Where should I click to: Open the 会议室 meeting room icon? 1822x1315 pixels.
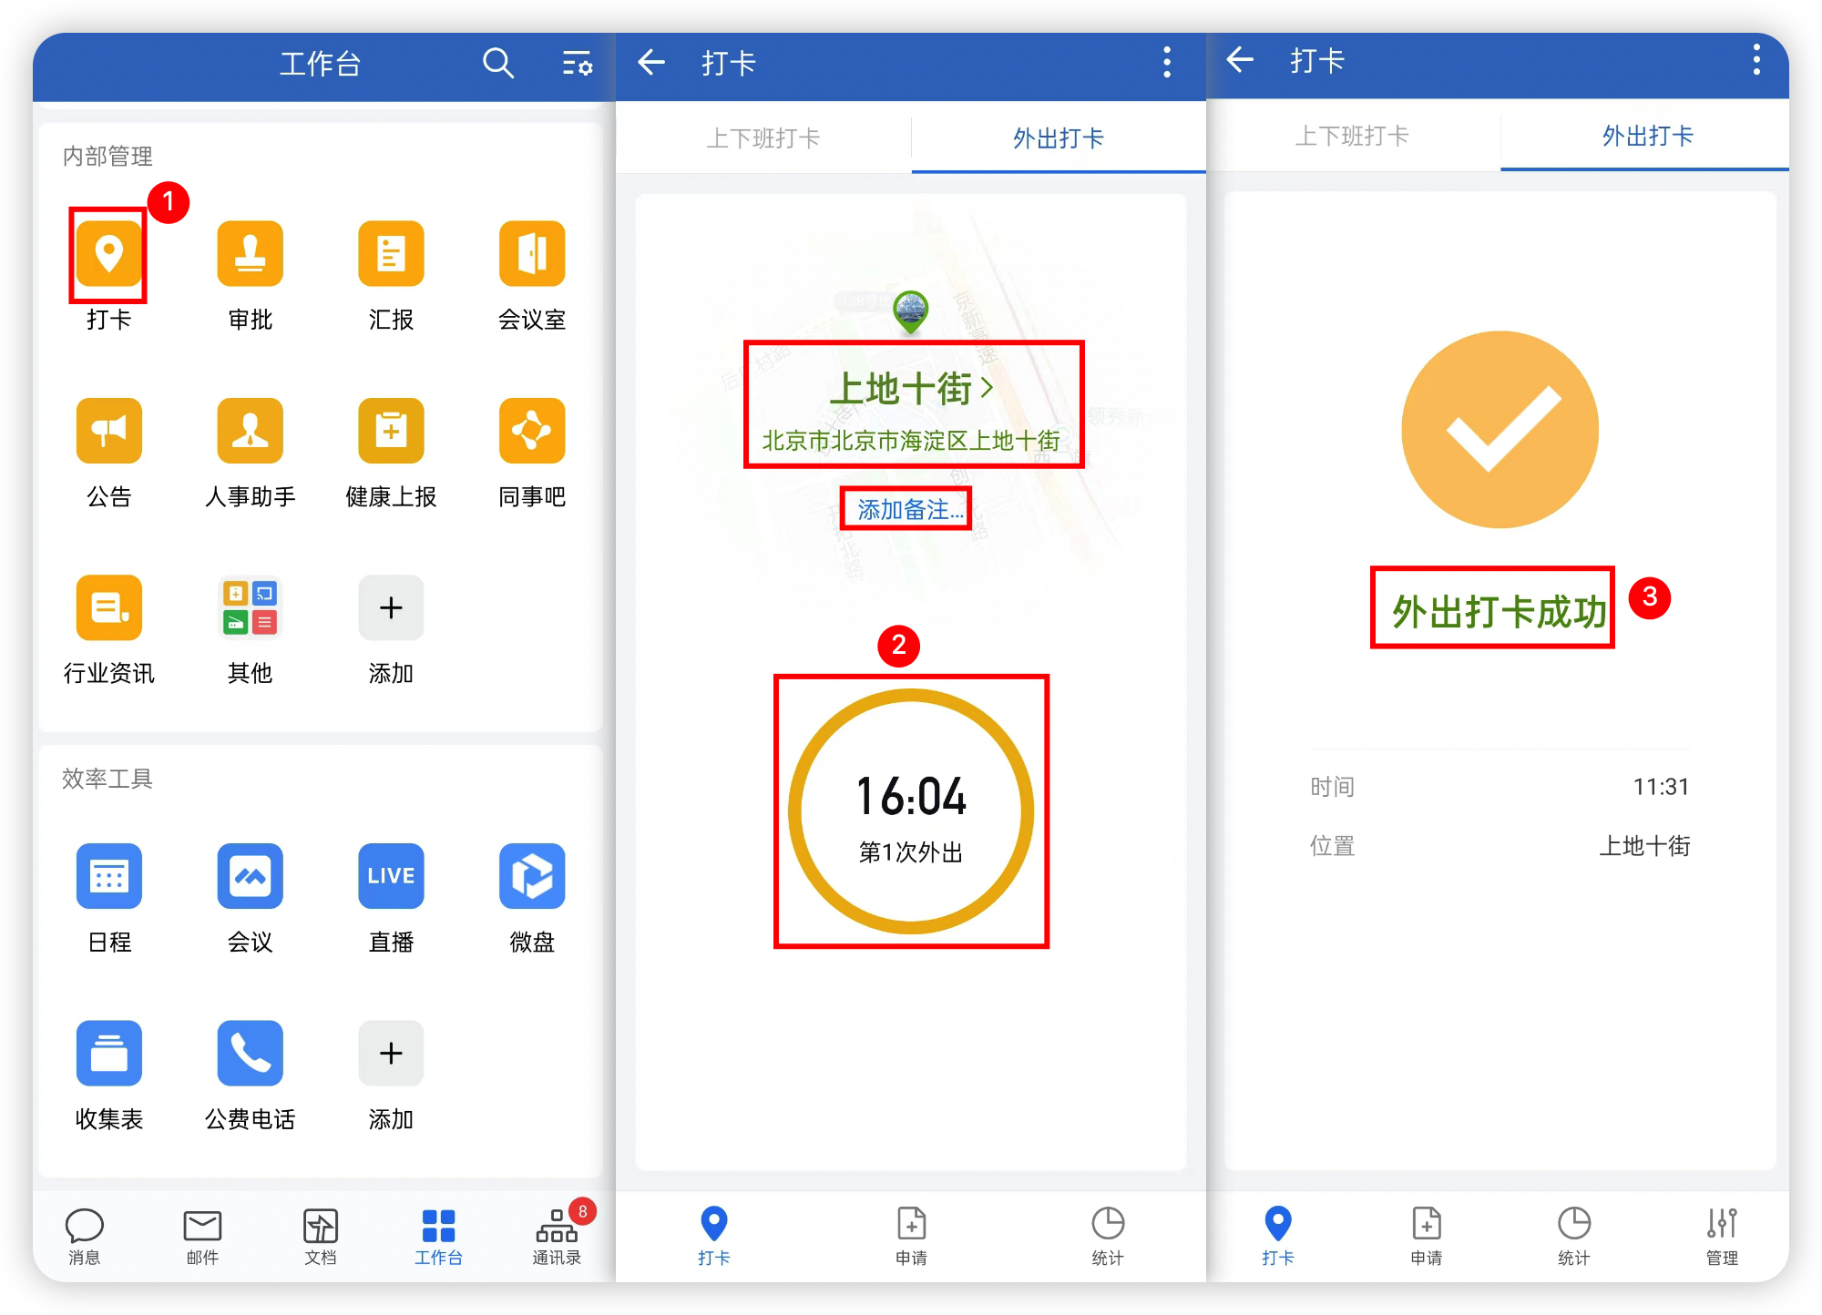(x=532, y=255)
